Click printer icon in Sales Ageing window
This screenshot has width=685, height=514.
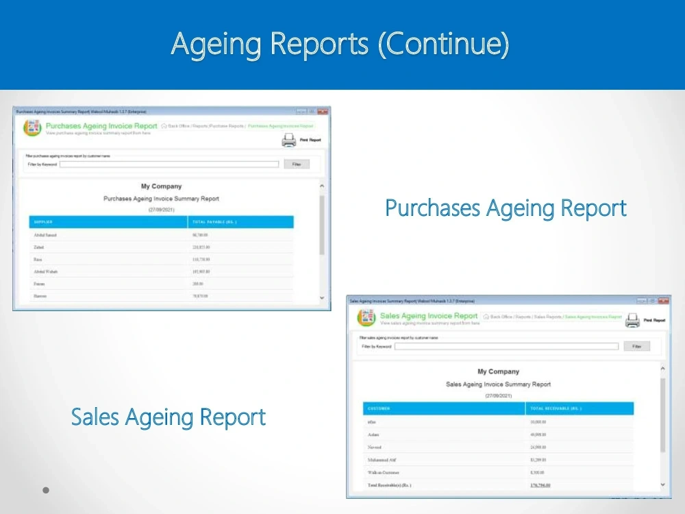pos(632,320)
